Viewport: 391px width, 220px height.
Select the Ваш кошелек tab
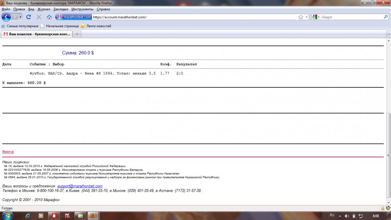[36, 34]
